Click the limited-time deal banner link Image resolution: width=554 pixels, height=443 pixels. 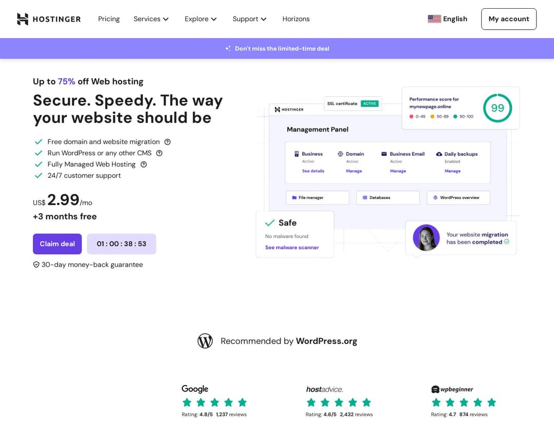(x=282, y=49)
